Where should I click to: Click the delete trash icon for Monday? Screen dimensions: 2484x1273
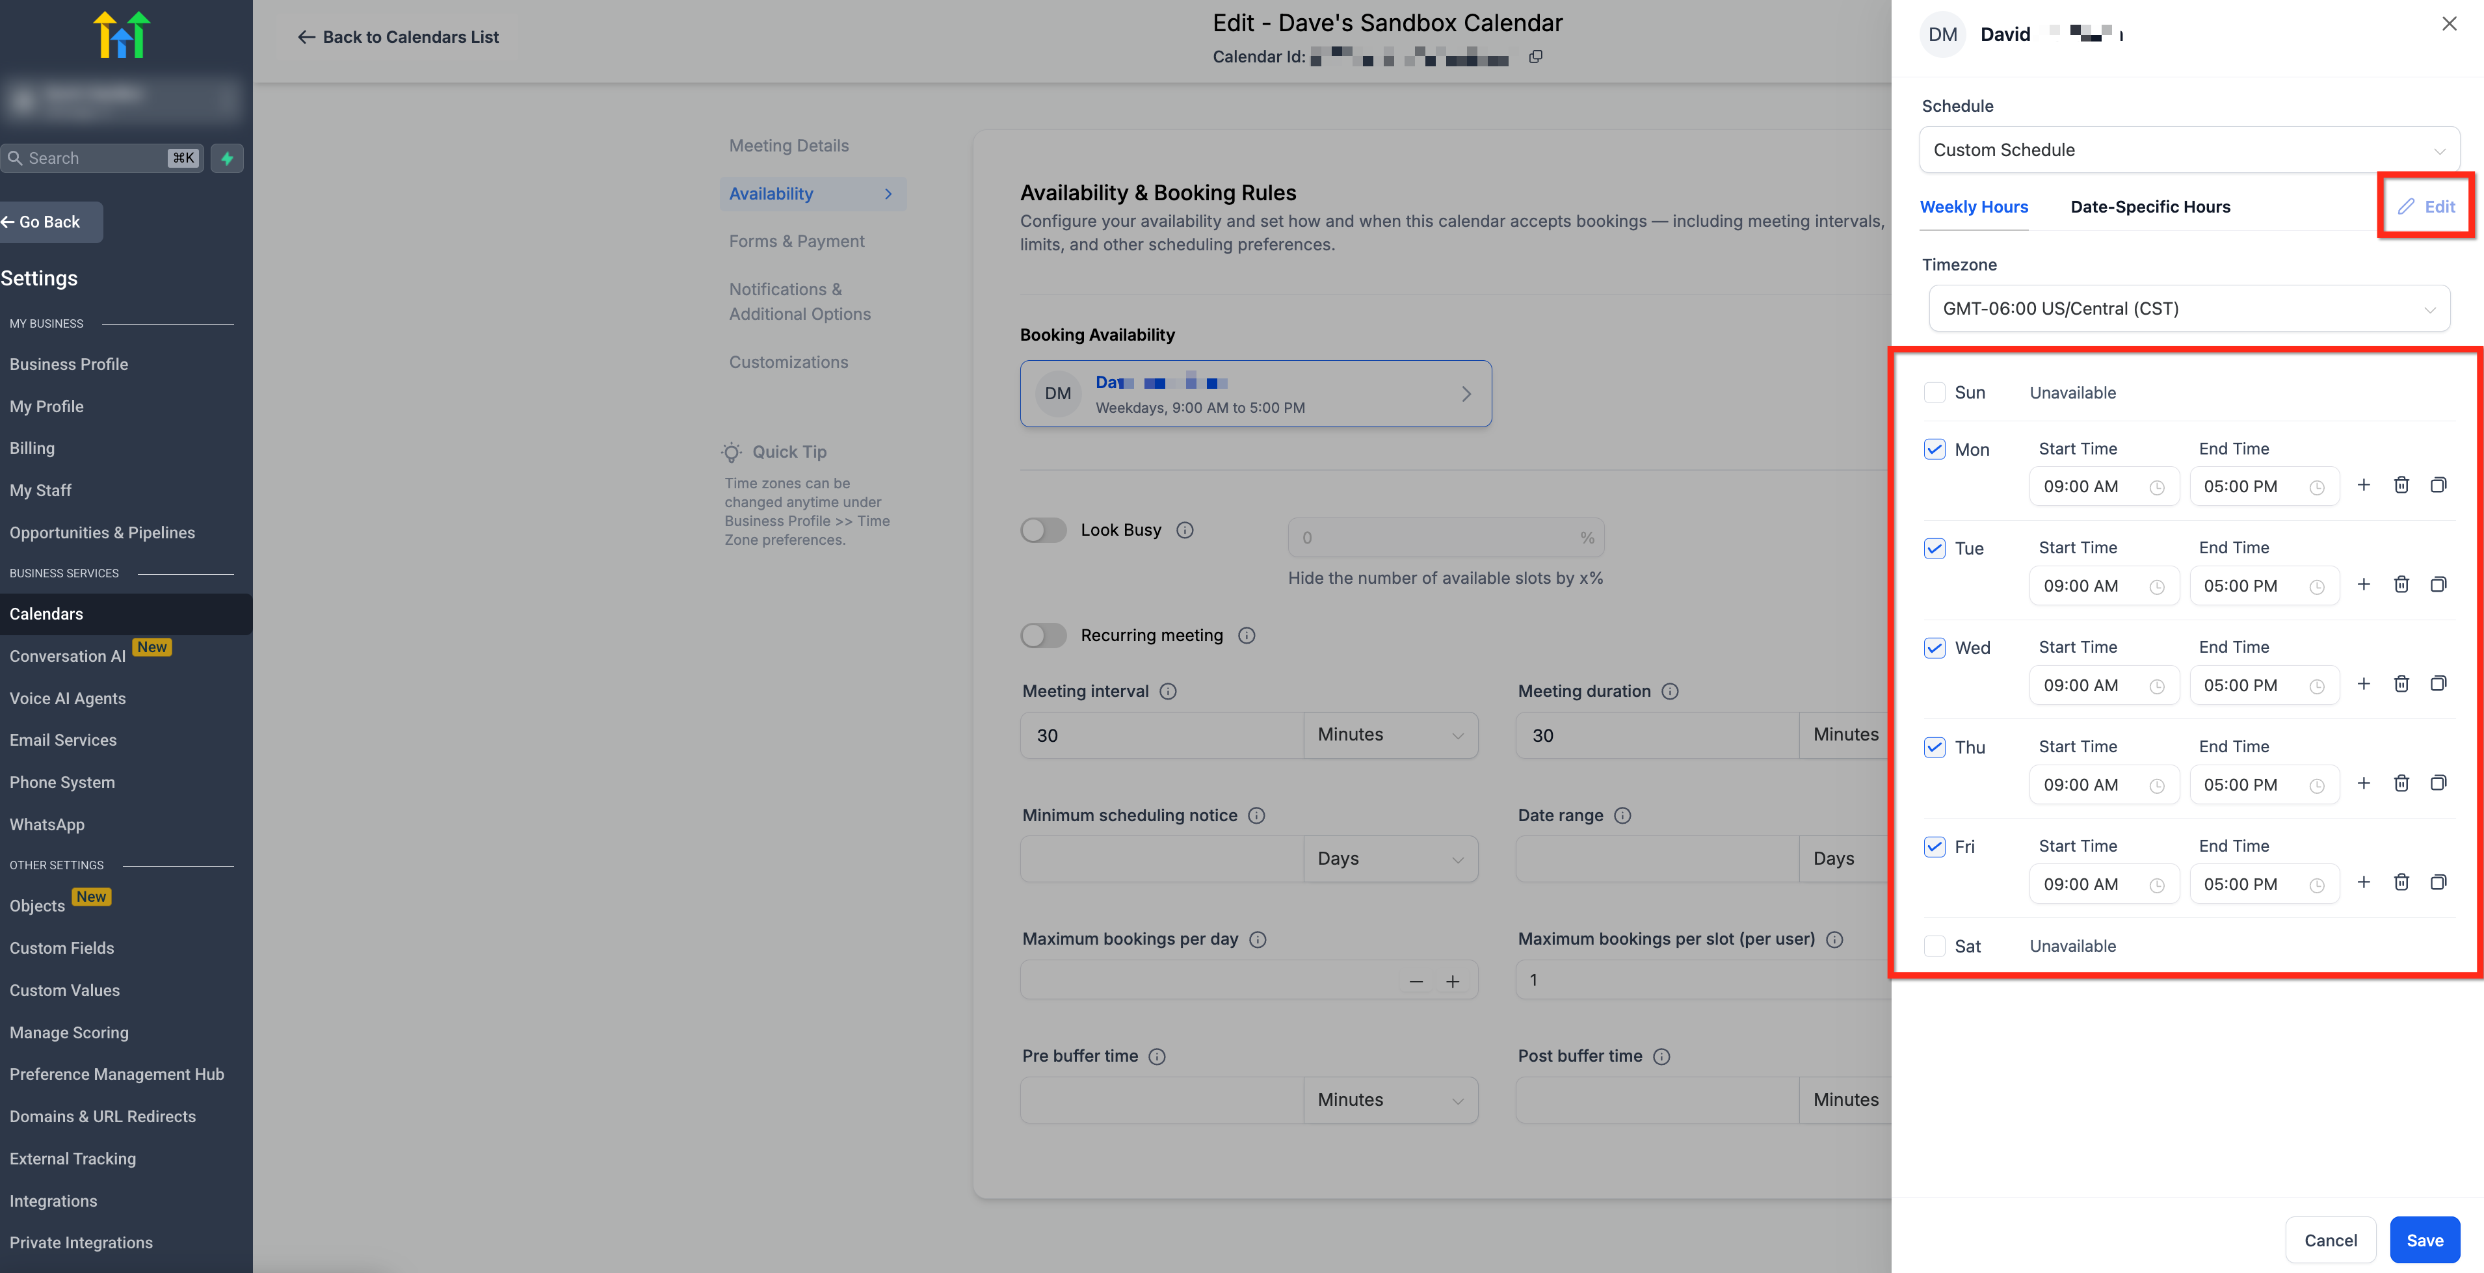pyautogui.click(x=2401, y=485)
